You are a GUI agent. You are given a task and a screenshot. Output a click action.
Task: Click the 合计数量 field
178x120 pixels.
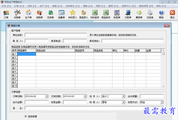[152, 96]
